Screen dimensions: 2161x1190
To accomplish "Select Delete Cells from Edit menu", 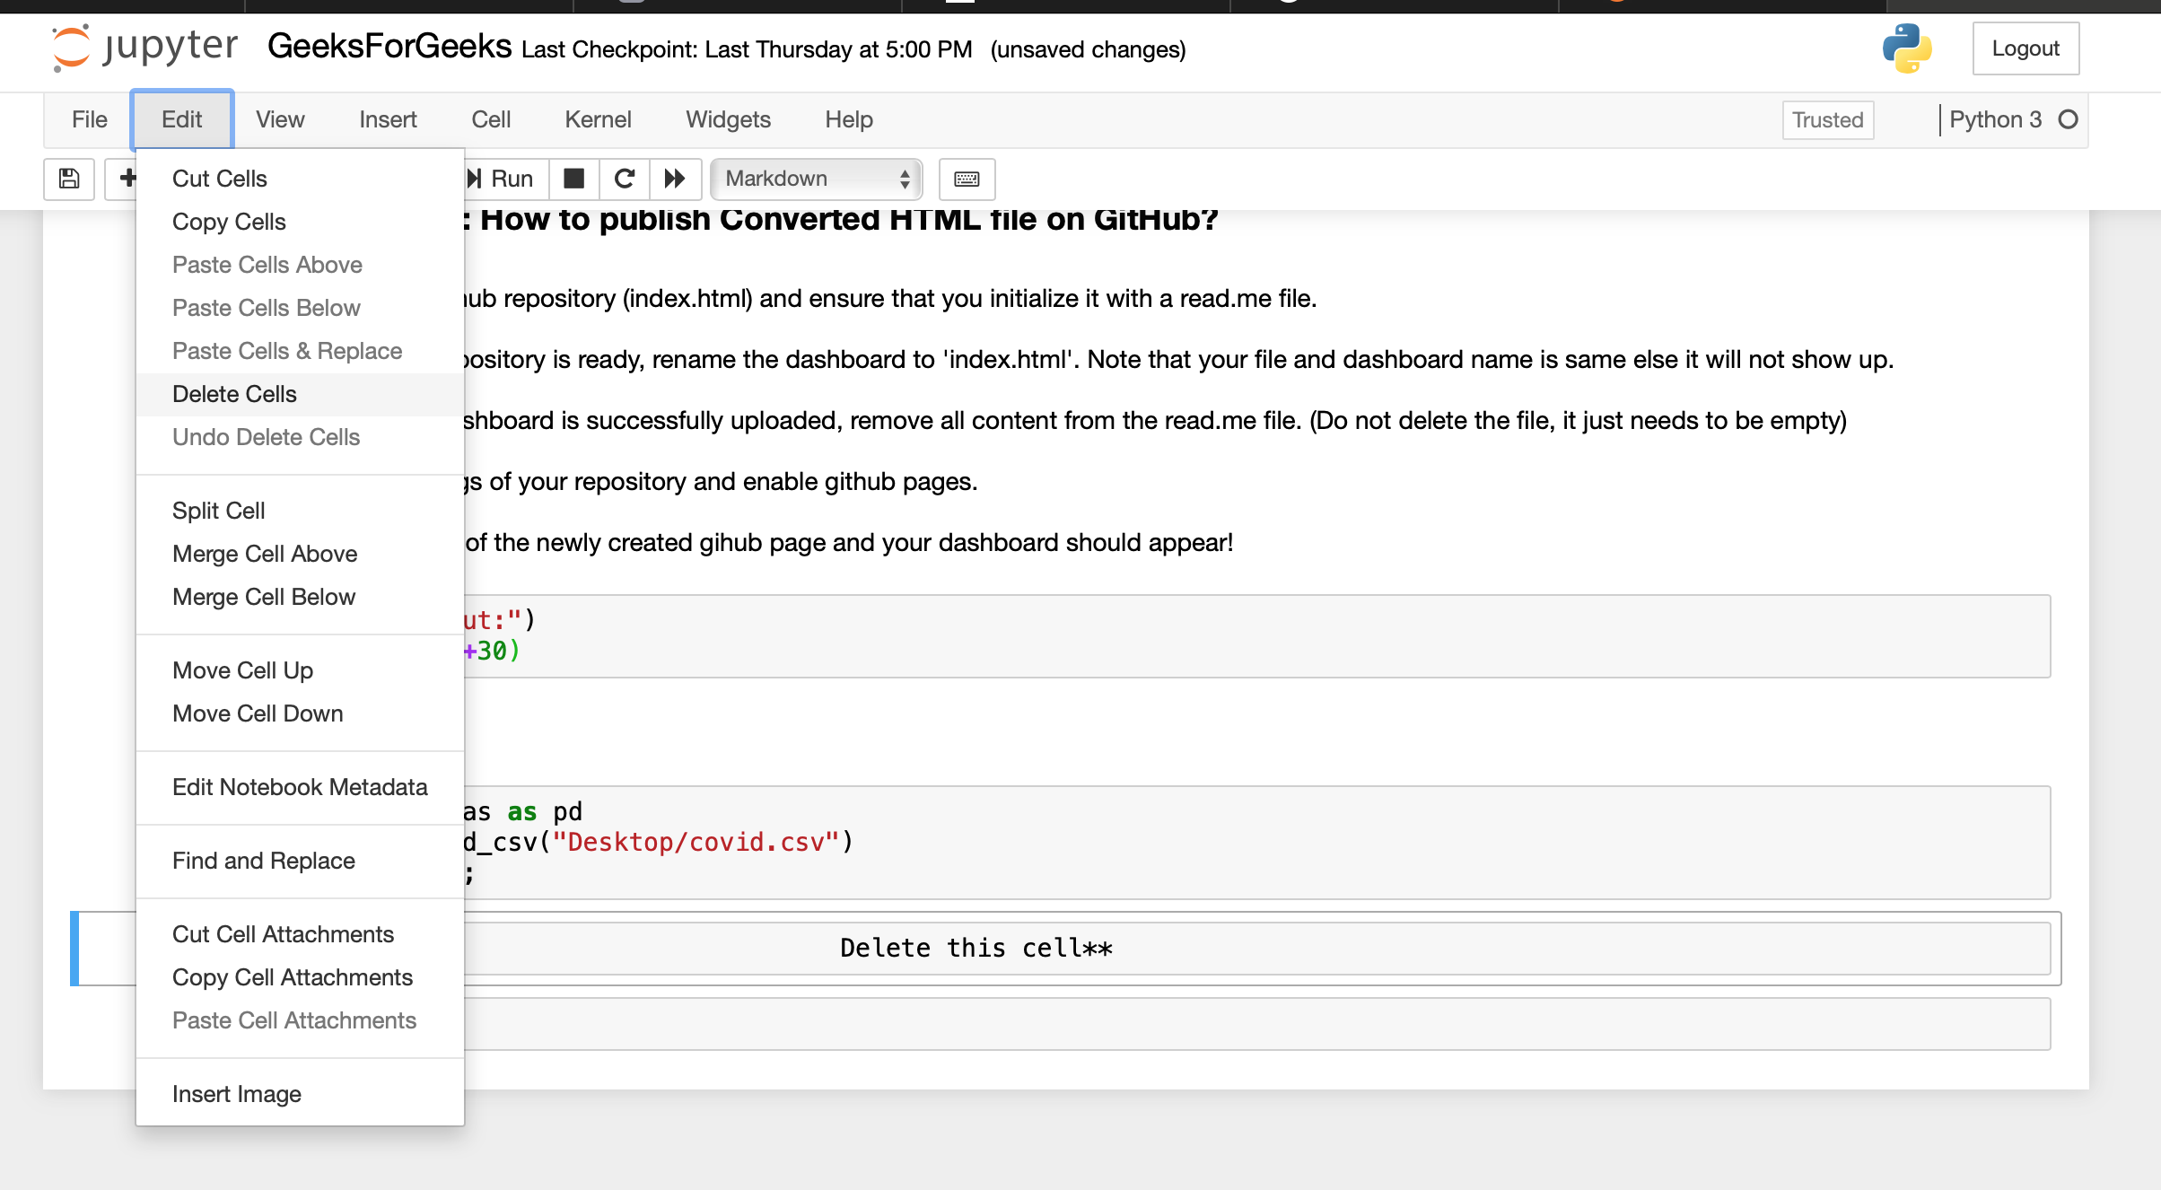I will tap(233, 393).
